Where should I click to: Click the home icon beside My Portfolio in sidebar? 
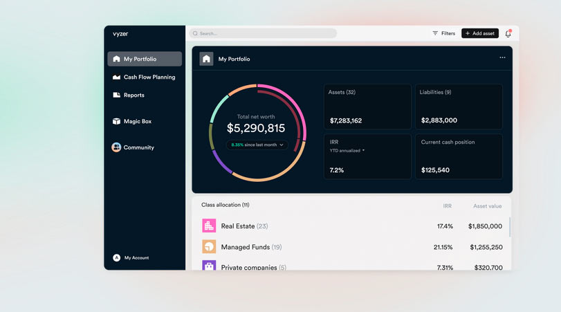click(116, 59)
